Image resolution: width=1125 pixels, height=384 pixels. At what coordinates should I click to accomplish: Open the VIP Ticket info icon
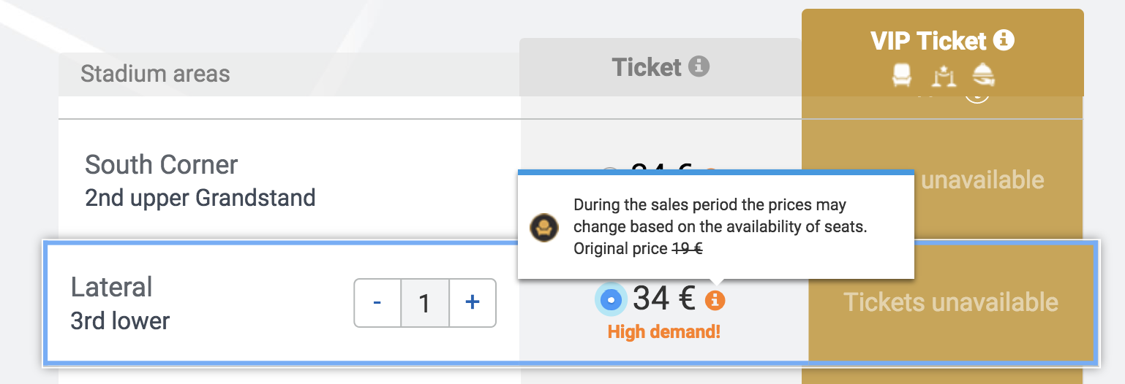pos(1004,40)
